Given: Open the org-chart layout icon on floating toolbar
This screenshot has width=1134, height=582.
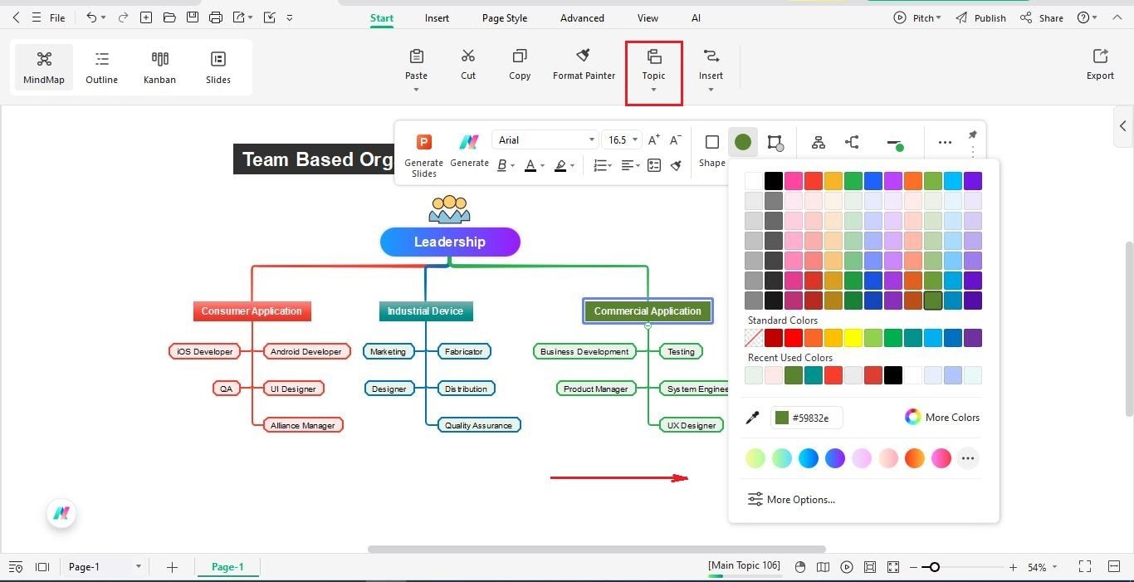Looking at the screenshot, I should point(818,142).
